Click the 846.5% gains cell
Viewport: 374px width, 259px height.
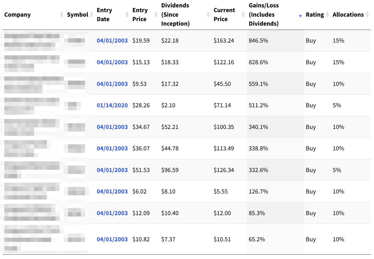[258, 41]
